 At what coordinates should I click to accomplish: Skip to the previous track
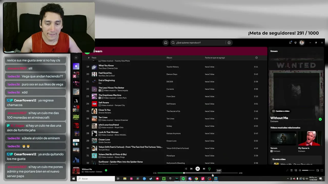tap(191, 169)
